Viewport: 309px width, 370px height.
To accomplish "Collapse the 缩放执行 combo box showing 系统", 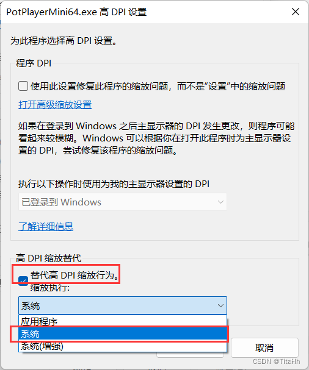I will (123, 305).
